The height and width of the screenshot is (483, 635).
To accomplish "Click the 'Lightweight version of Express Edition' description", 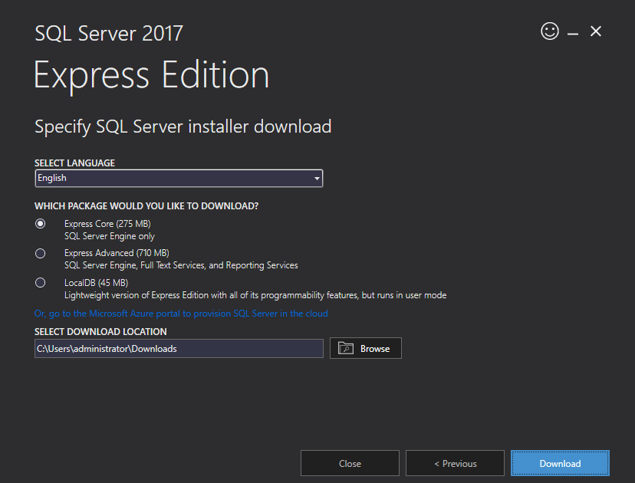I will click(x=255, y=295).
